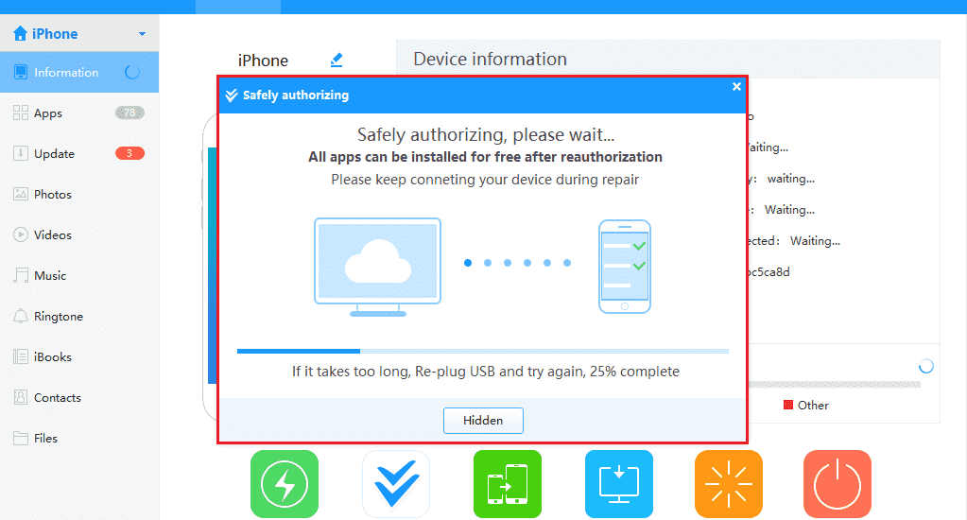Click the orange sparkle clean icon
The image size is (967, 520).
coord(729,484)
